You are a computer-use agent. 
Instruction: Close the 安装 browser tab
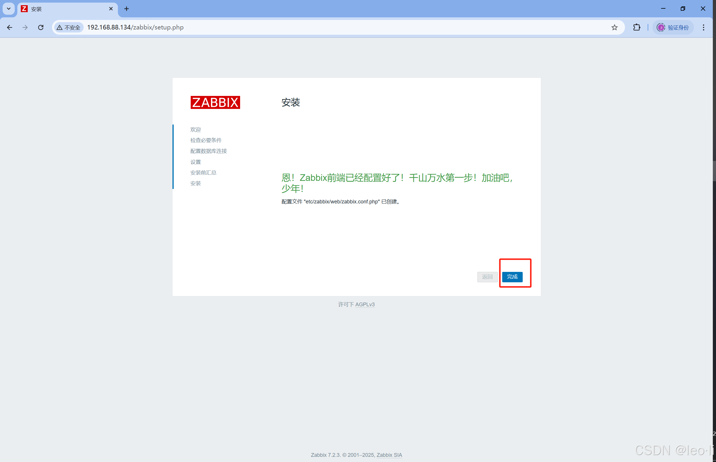(111, 9)
